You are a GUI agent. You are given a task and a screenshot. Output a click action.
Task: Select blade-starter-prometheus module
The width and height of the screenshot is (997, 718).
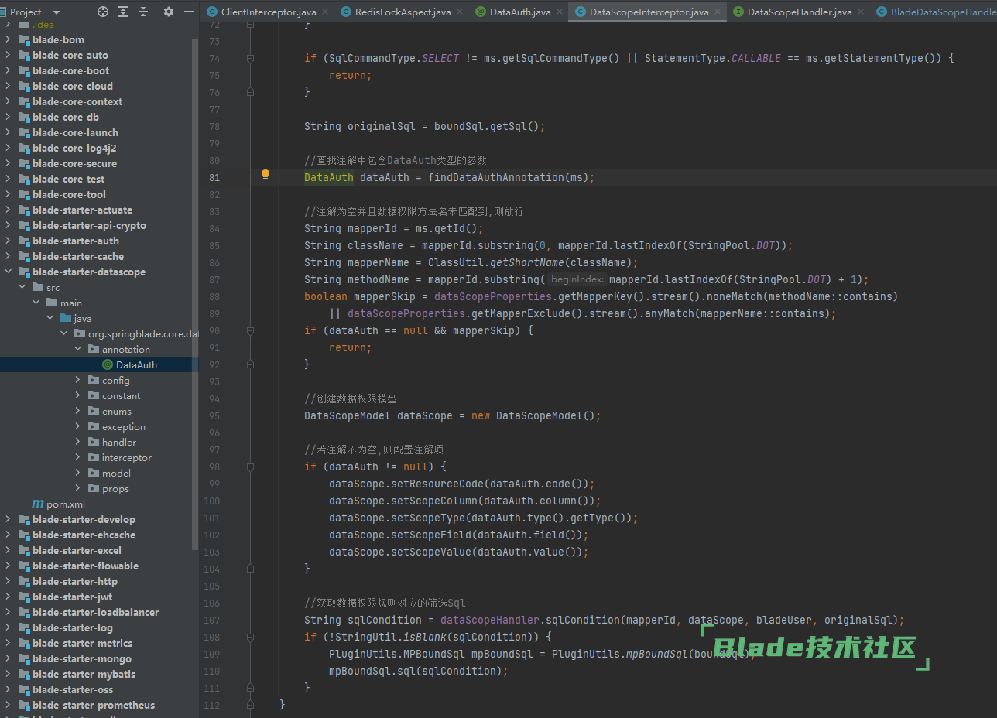pyautogui.click(x=94, y=705)
